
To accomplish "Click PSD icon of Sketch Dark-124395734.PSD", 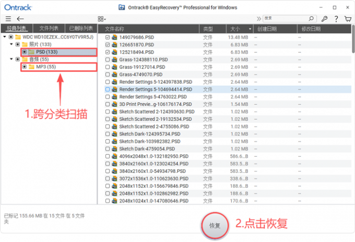I will tap(114, 134).
